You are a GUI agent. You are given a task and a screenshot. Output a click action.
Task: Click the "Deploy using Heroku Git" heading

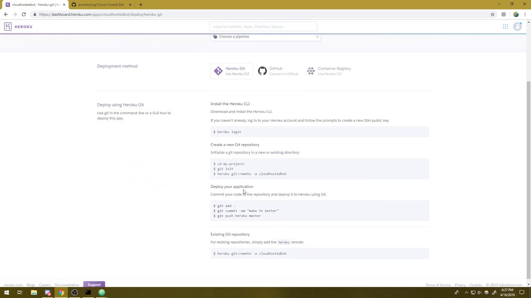pyautogui.click(x=120, y=105)
